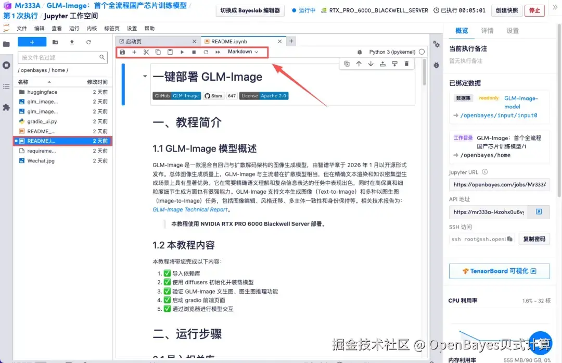The width and height of the screenshot is (562, 363).
Task: Open the 编辑 menu
Action: [40, 28]
